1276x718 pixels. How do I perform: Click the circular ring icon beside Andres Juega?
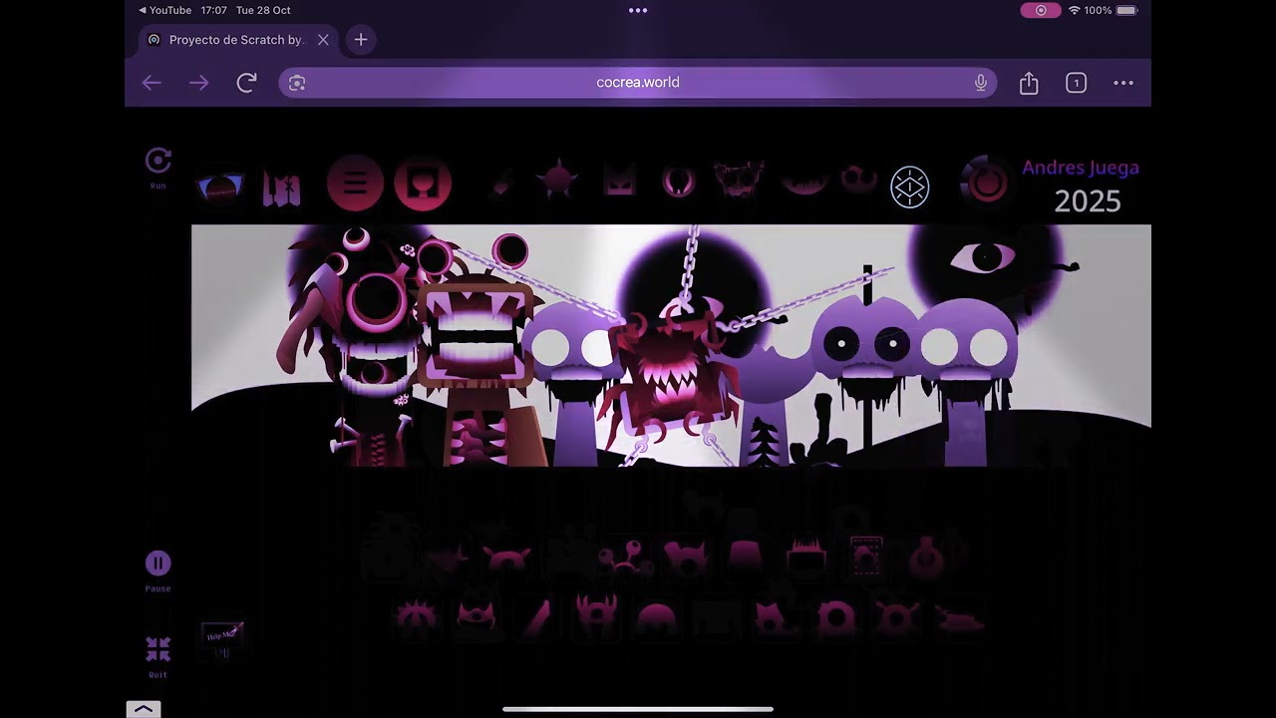click(x=987, y=182)
